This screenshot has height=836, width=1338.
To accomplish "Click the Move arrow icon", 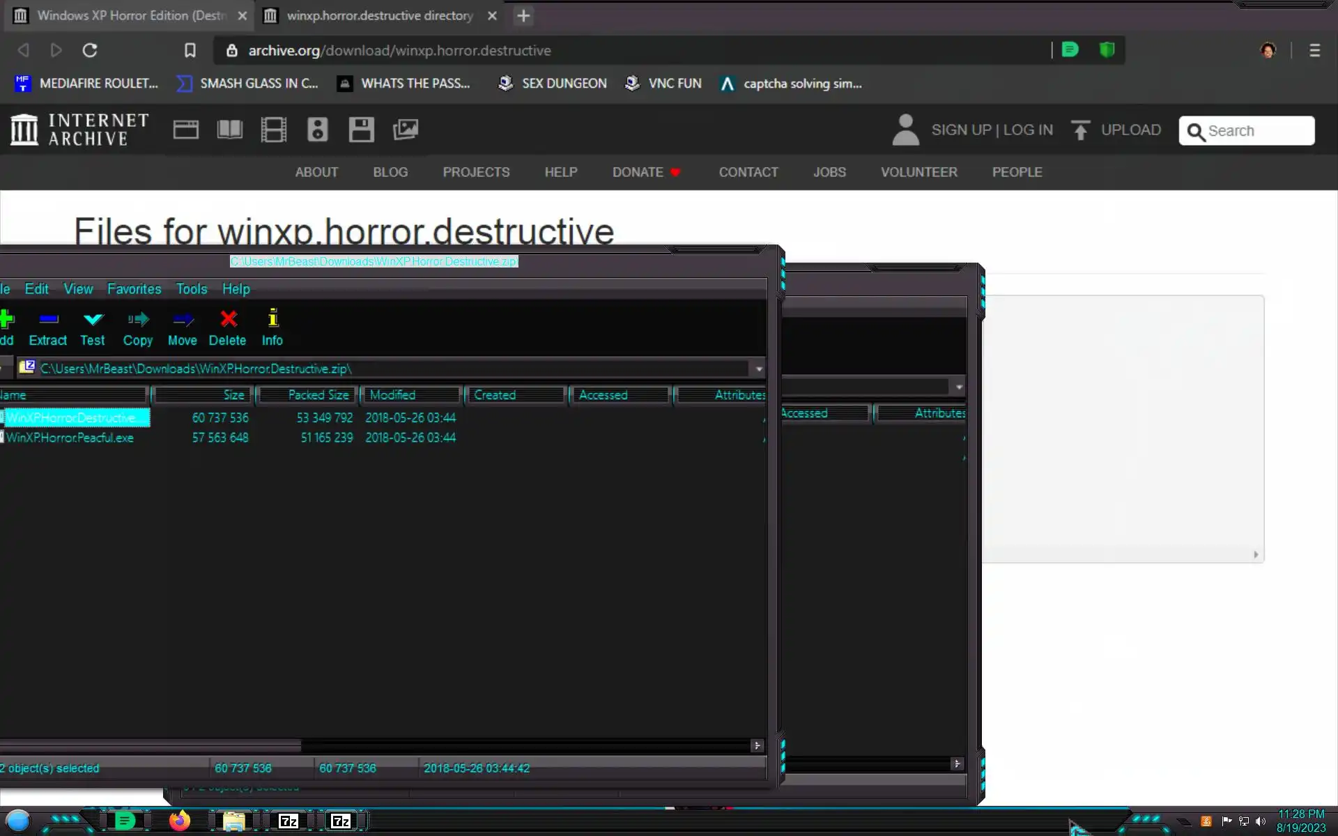I will pos(183,320).
